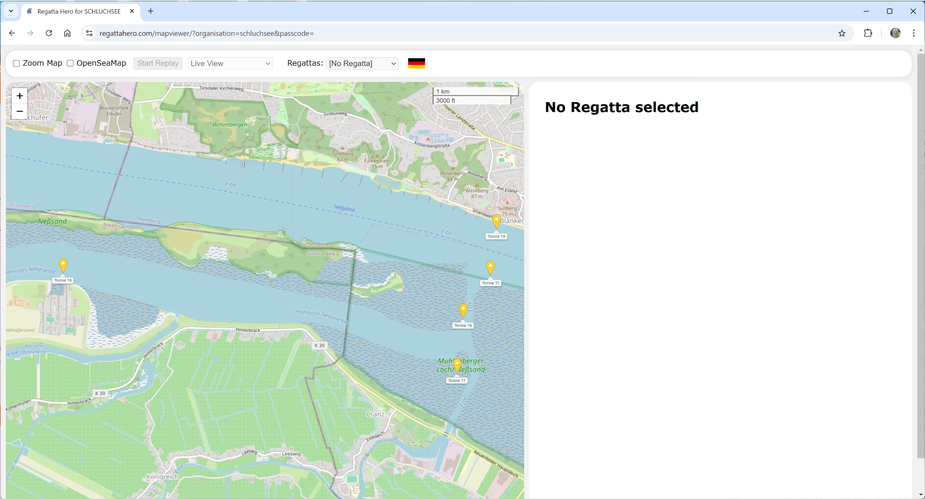Open the tab search dropdown arrow
The width and height of the screenshot is (925, 499).
tap(11, 11)
